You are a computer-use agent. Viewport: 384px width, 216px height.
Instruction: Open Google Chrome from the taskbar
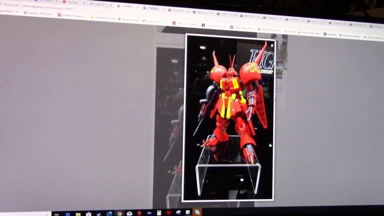(119, 214)
